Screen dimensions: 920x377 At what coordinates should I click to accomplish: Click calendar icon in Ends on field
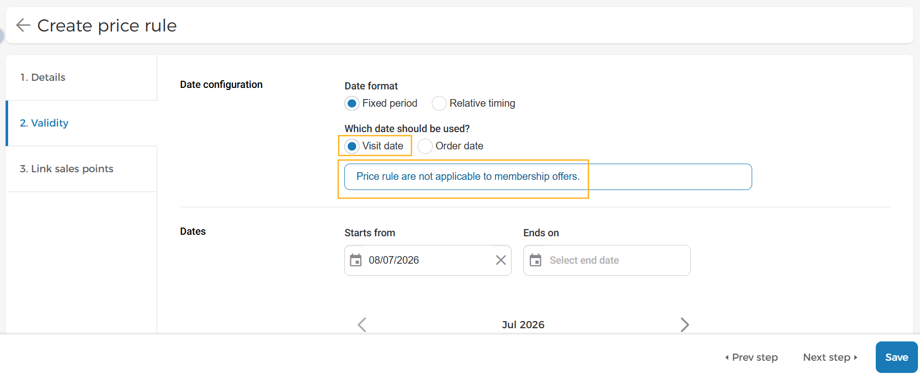click(x=536, y=260)
